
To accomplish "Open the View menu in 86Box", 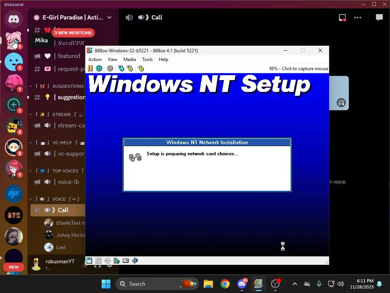I will 112,59.
